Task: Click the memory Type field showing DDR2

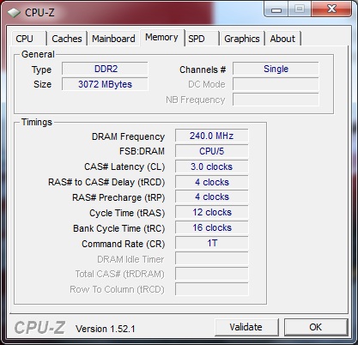Action: click(x=105, y=69)
